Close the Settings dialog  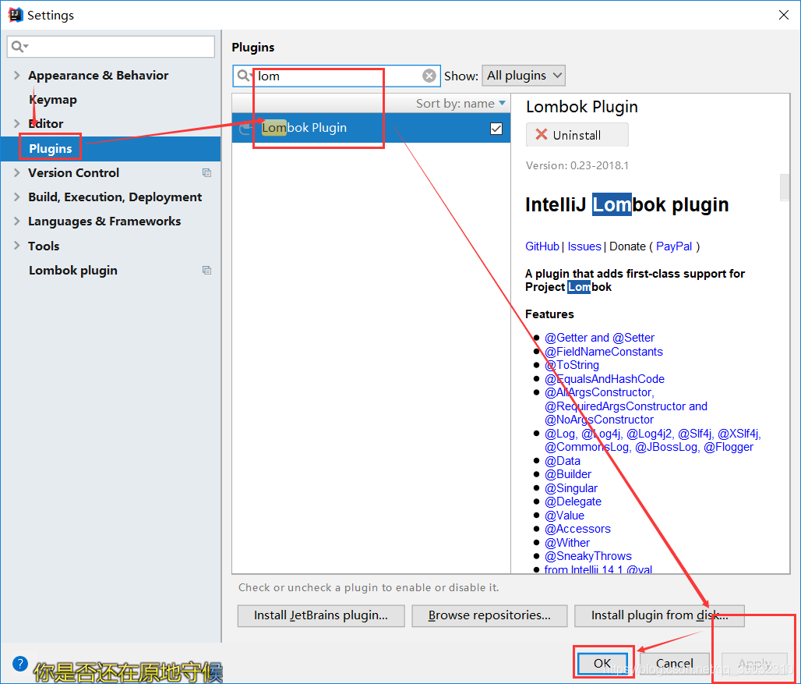click(x=784, y=15)
